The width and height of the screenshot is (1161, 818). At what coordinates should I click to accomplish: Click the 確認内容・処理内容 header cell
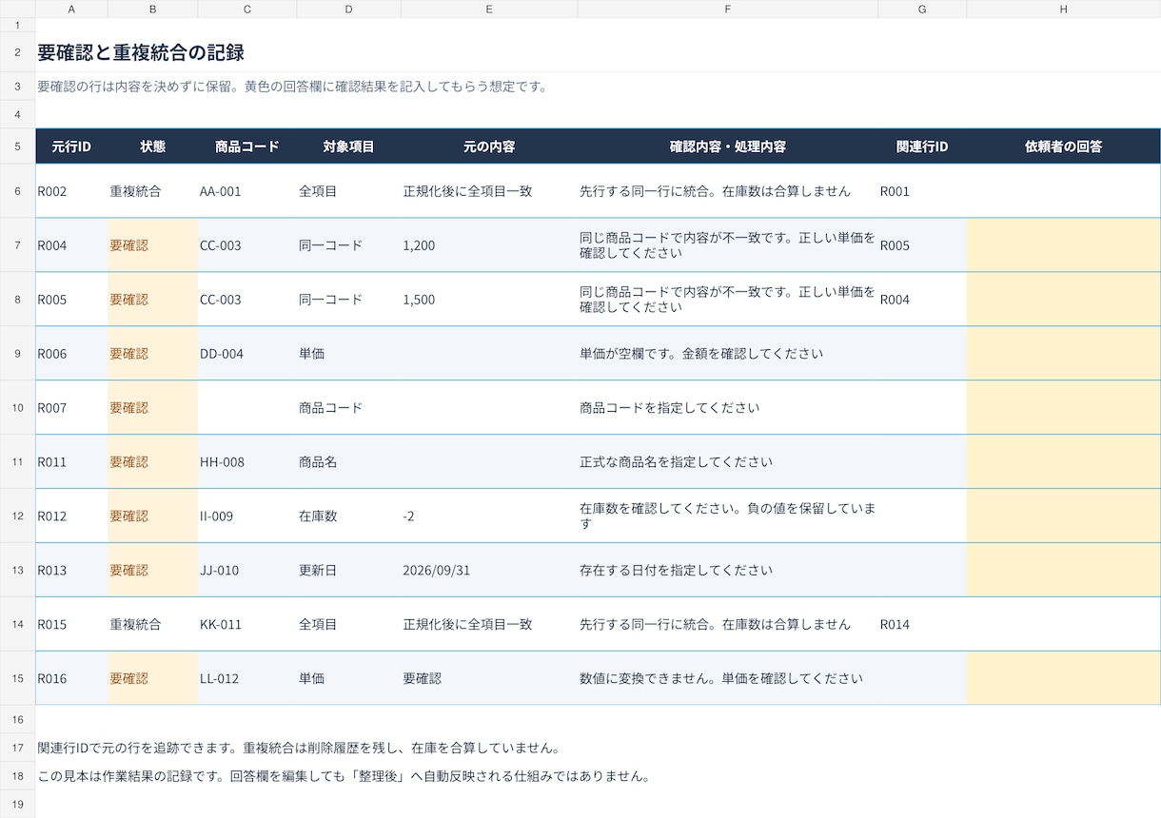click(727, 146)
